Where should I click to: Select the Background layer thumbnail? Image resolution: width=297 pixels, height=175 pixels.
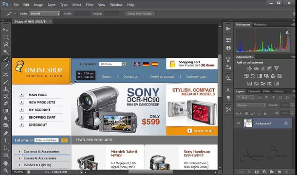248,123
